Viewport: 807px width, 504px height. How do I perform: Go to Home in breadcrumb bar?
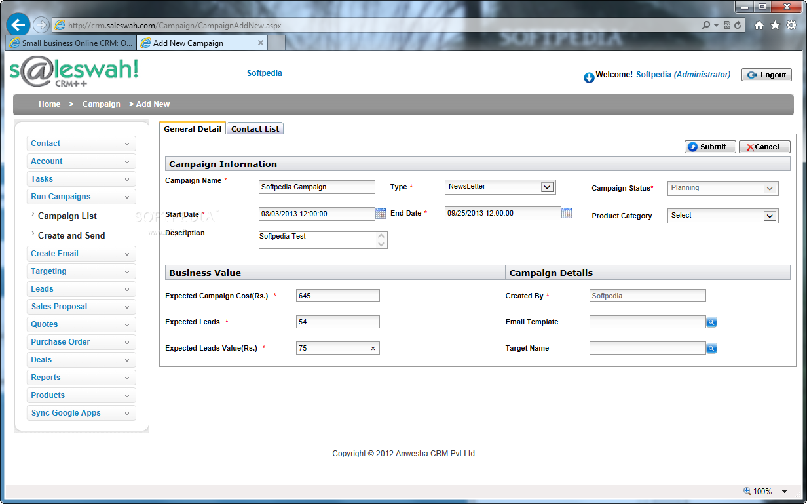49,104
